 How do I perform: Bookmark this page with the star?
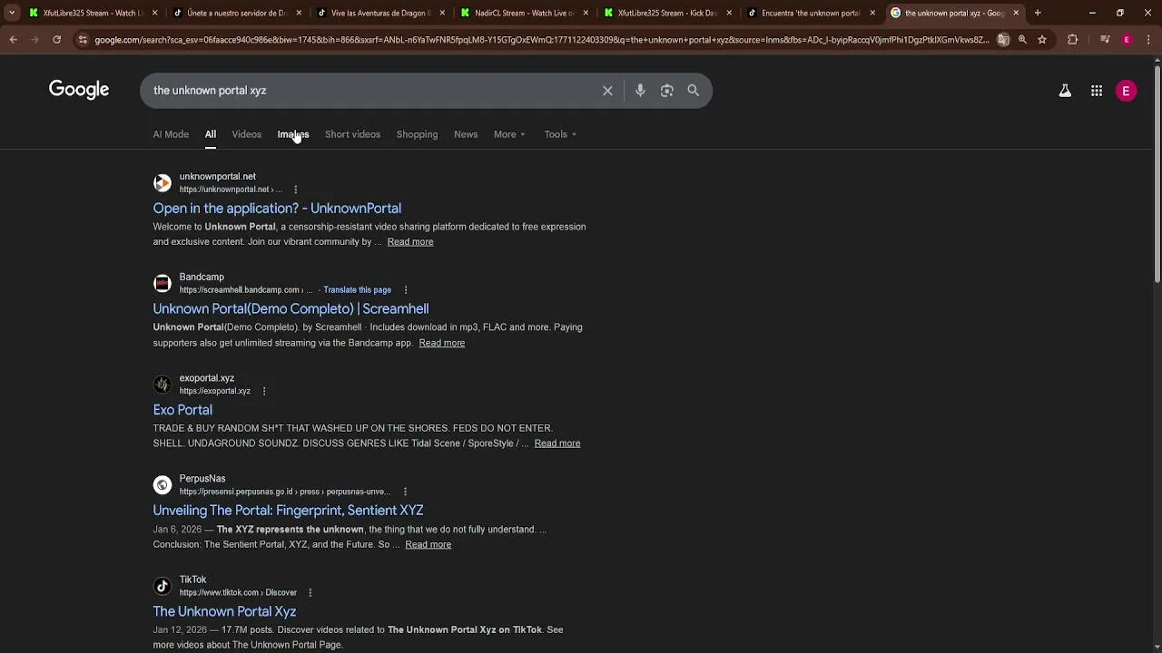[1042, 40]
